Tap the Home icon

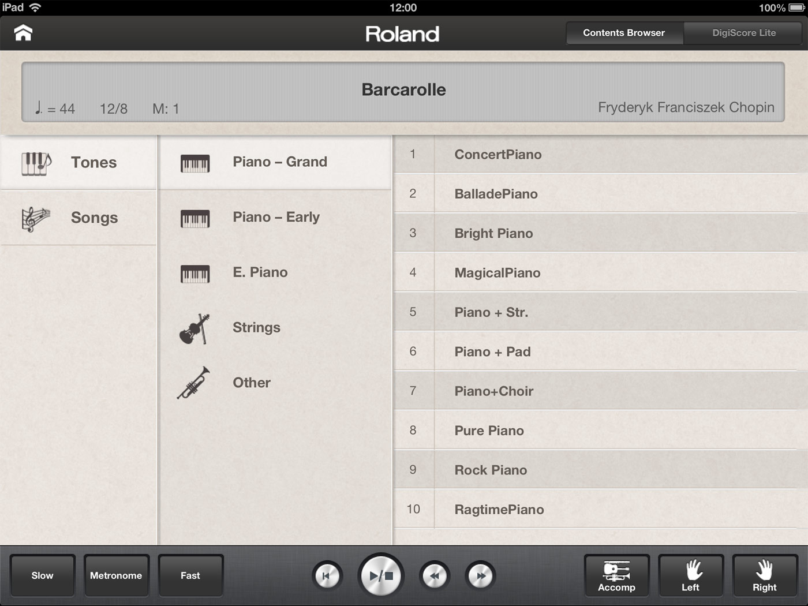coord(23,33)
